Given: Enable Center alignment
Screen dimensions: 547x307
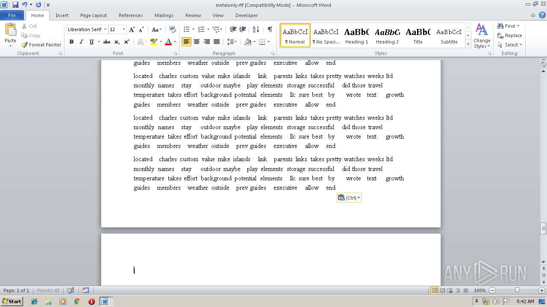Looking at the screenshot, I should [x=197, y=42].
